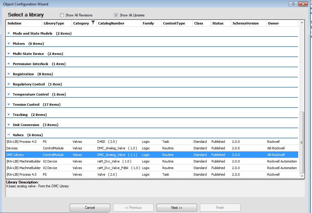Viewport: 312px width, 213px height.
Task: Expand the Regulatory Control group
Action: coord(9,84)
